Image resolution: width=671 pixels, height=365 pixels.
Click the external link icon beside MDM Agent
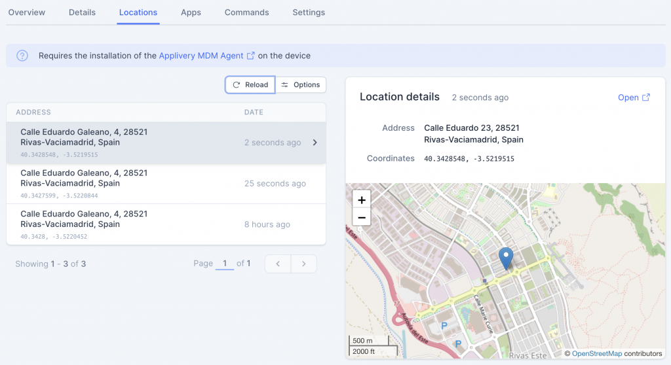click(x=251, y=56)
